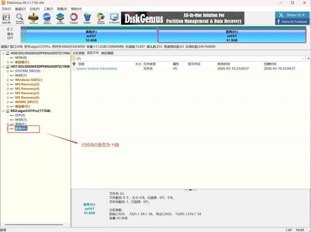Click the HD1 disk drive icon
Image resolution: width=311 pixels, height=232 pixels.
coord(8,66)
